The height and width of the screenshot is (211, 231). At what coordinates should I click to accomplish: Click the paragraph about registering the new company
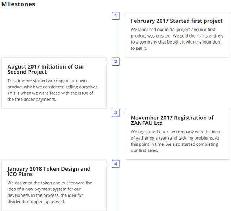point(175,141)
